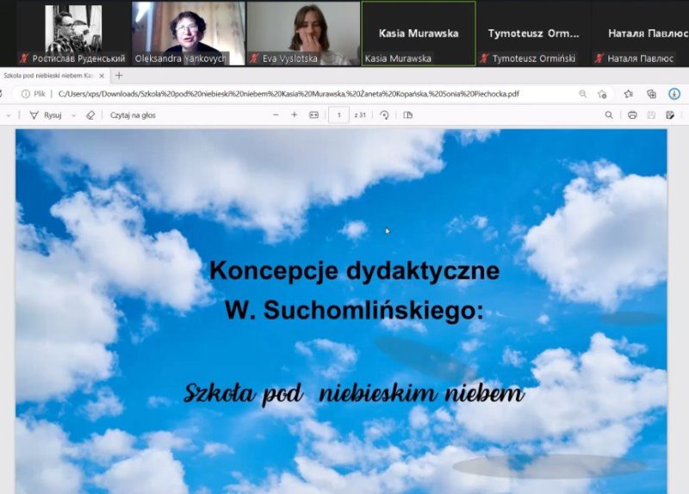This screenshot has height=494, width=689.
Task: Select the eraser tool
Action: pyautogui.click(x=90, y=115)
